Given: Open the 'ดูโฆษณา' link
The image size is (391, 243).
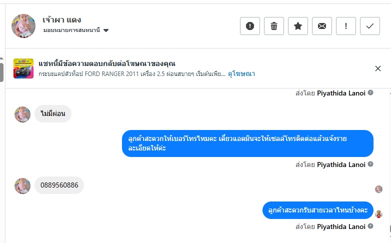Looking at the screenshot, I should (241, 73).
